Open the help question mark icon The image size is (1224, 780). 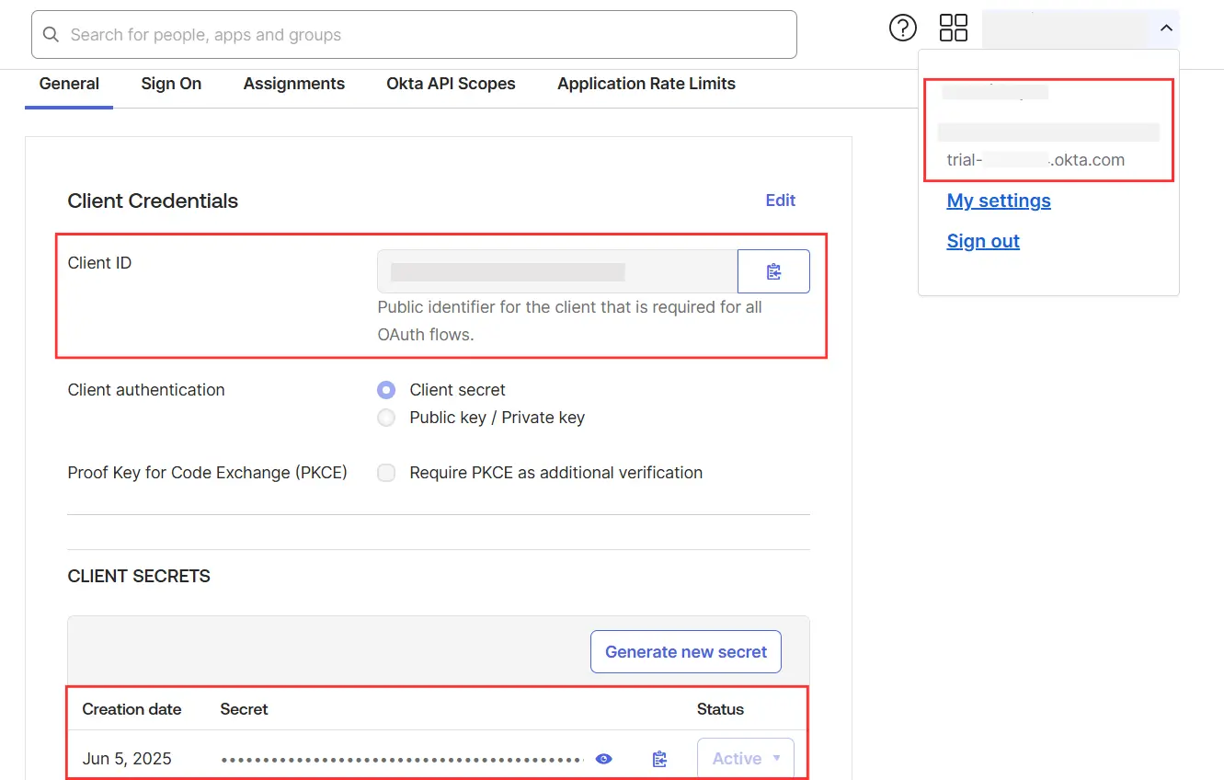pyautogui.click(x=903, y=29)
